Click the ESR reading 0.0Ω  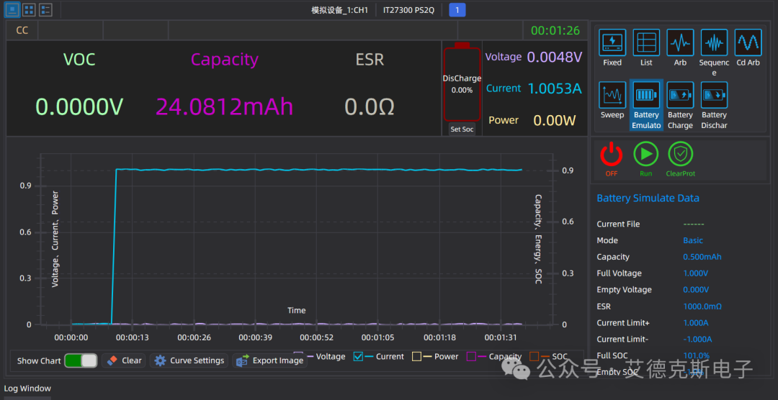click(370, 107)
